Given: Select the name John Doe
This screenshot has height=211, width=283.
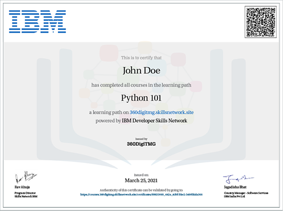Looking at the screenshot, I should coord(141,71).
